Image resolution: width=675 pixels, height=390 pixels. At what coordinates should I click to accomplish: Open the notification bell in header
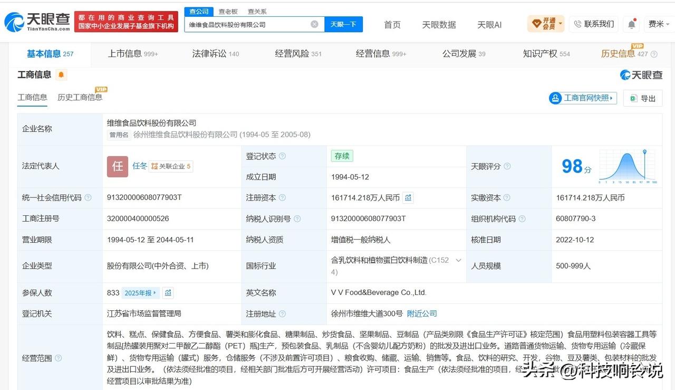(x=631, y=24)
